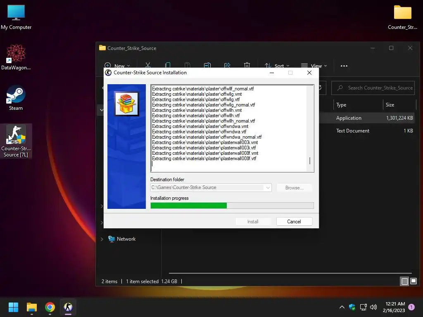
Task: Click disabled Install button
Action: click(253, 222)
